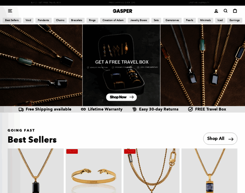
Task: Select the Gemstones category
Action: [172, 20]
